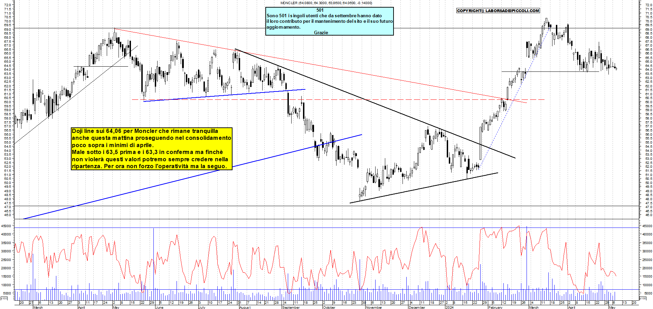Click the "October" label on the time axis
This screenshot has height=309, width=653.
[x=329, y=307]
